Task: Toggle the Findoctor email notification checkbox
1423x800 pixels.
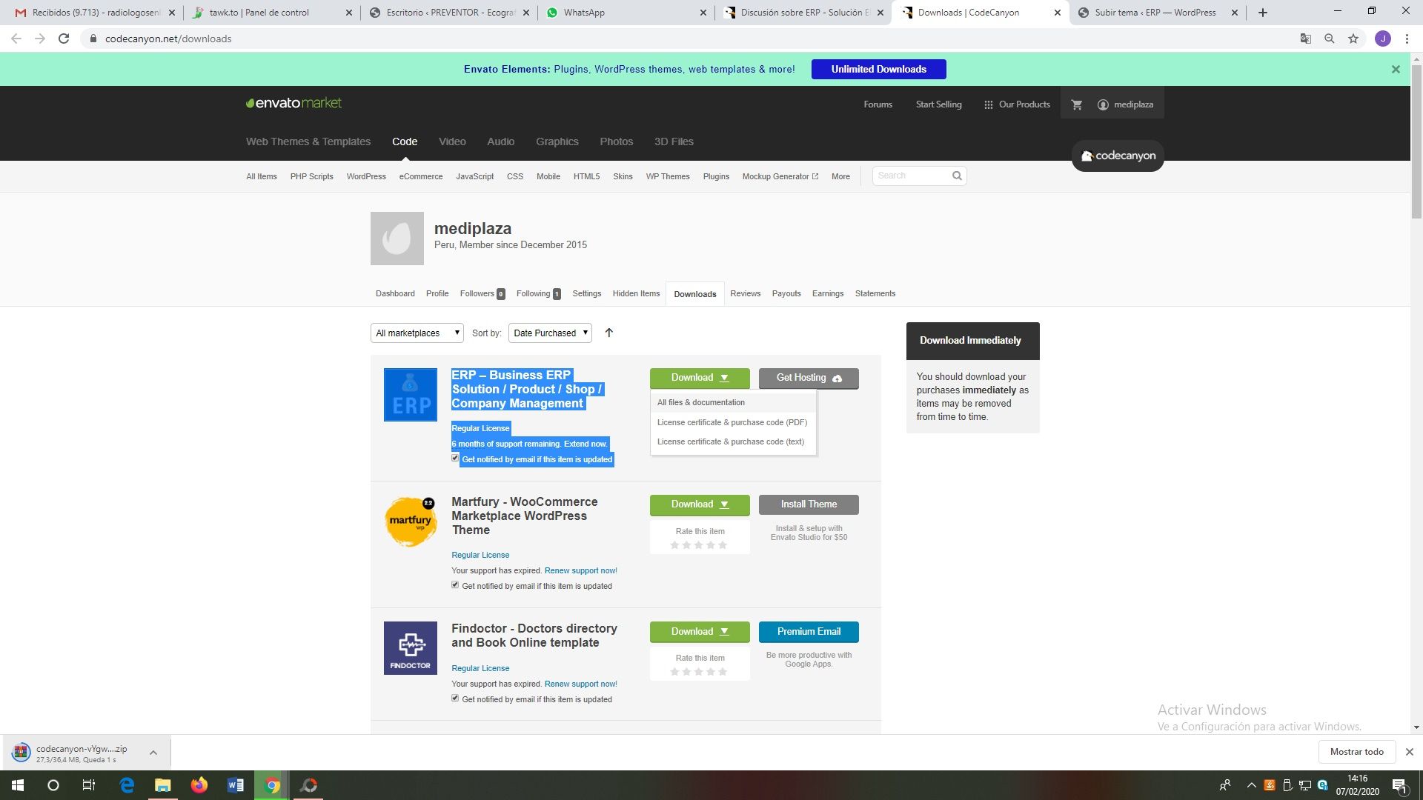Action: (x=455, y=699)
